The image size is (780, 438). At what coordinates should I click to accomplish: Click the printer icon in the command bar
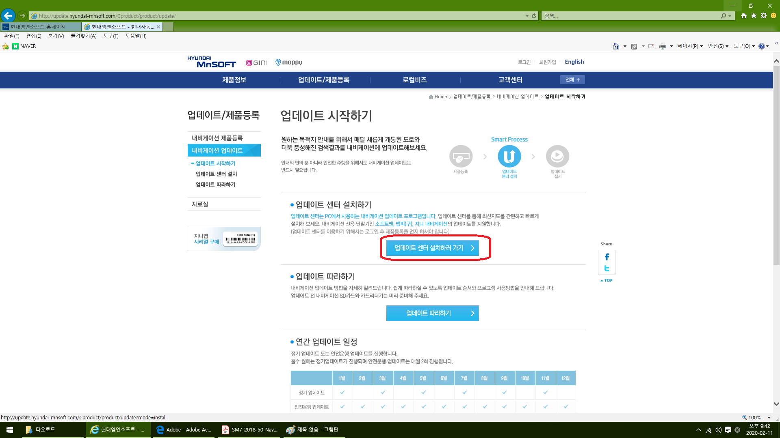(x=662, y=46)
